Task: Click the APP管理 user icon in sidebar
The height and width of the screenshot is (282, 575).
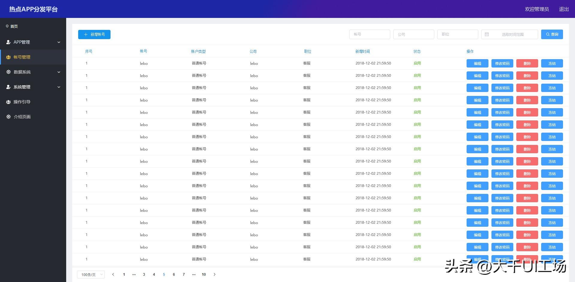Action: click(x=8, y=42)
